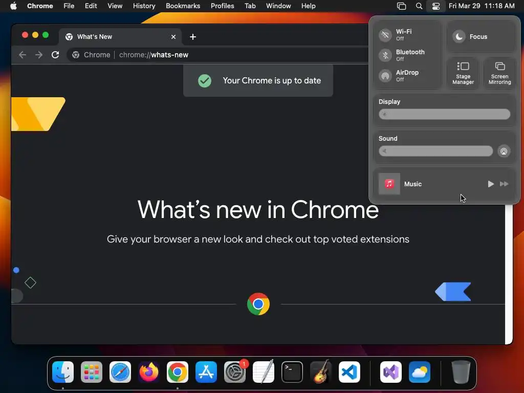Open App Store from the Dock
The height and width of the screenshot is (393, 524).
(x=206, y=372)
